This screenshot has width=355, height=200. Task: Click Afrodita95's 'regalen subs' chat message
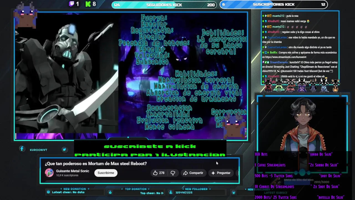(291, 32)
